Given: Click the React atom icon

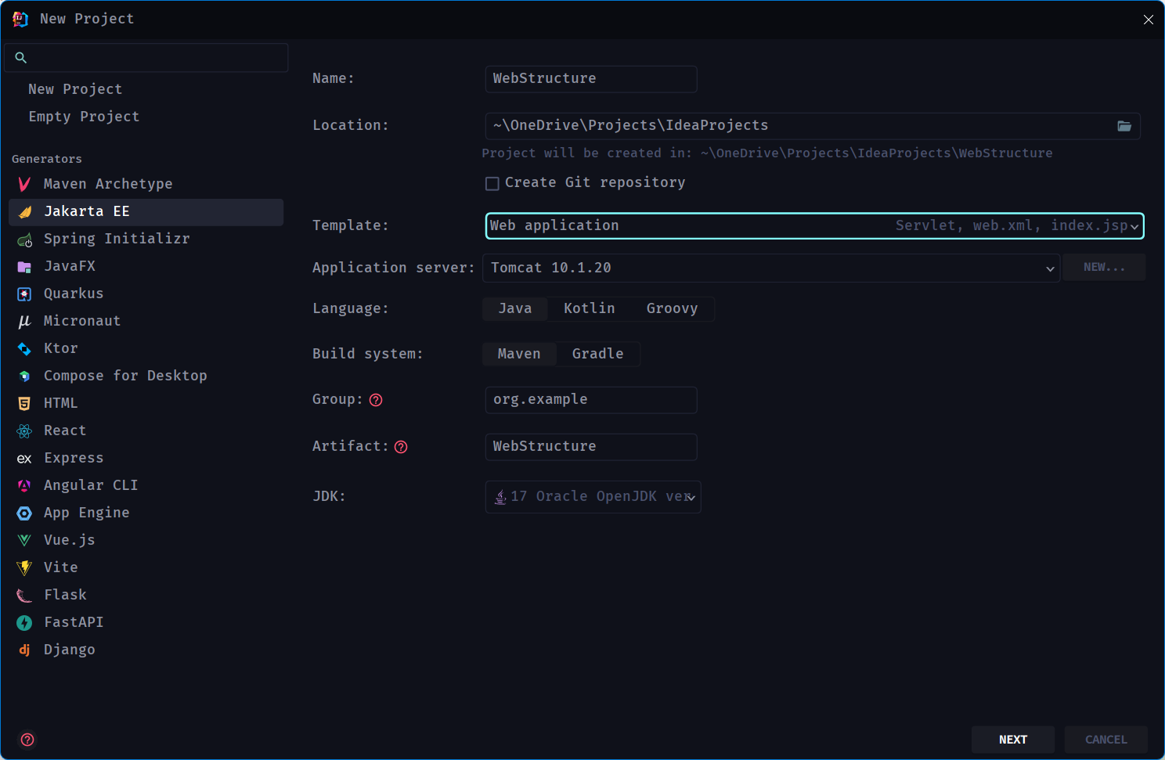Looking at the screenshot, I should (x=24, y=431).
